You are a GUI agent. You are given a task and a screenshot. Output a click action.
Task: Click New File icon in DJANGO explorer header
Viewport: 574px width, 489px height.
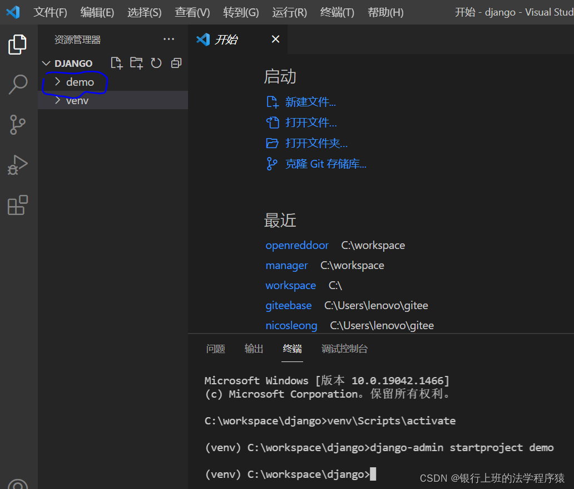coord(117,63)
